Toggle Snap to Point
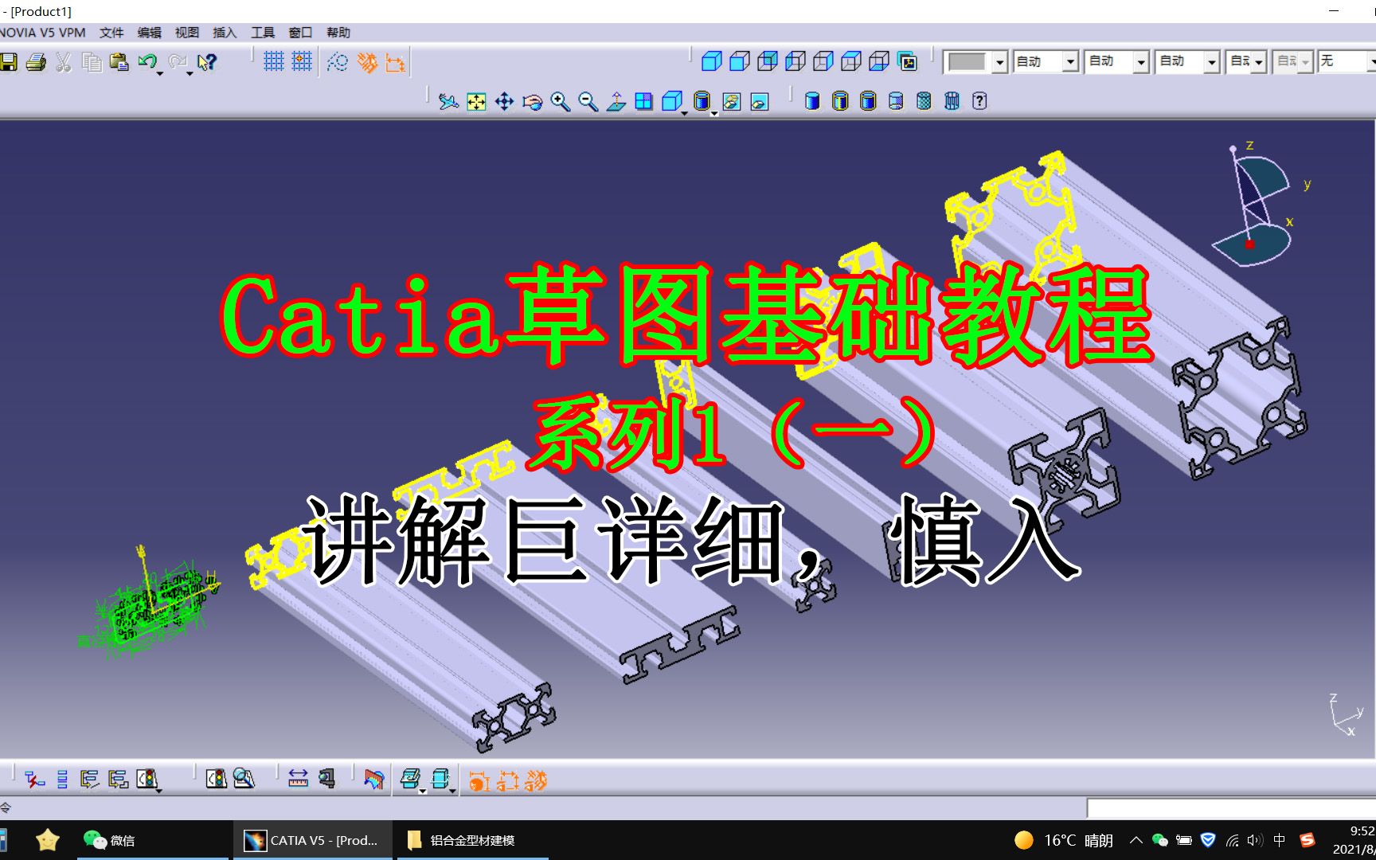This screenshot has height=860, width=1376. point(302,61)
